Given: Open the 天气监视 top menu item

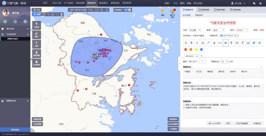Looking at the screenshot, I should (x=68, y=3).
